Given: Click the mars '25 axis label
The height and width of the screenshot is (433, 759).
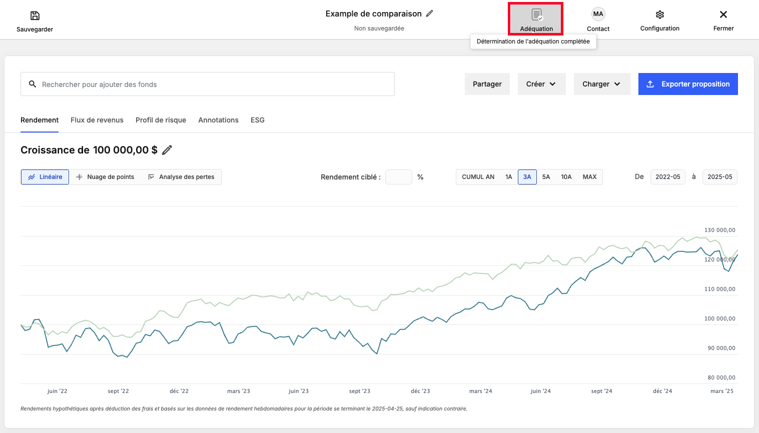Looking at the screenshot, I should click(722, 391).
